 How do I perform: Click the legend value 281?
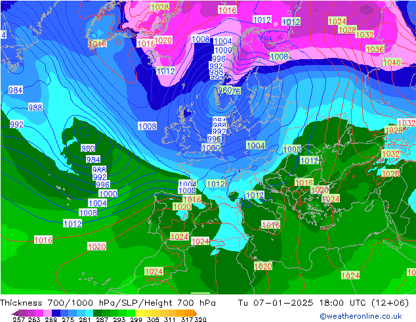85,319
